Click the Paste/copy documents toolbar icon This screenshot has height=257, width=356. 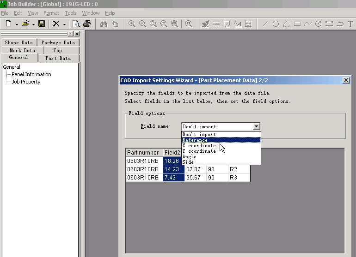tap(114, 24)
